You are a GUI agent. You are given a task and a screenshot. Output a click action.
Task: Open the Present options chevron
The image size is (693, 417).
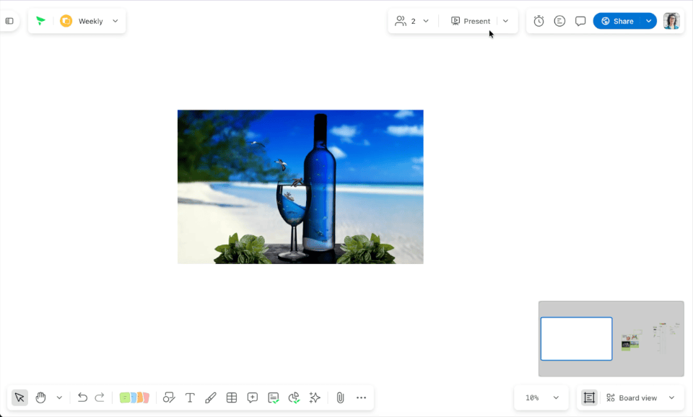505,21
